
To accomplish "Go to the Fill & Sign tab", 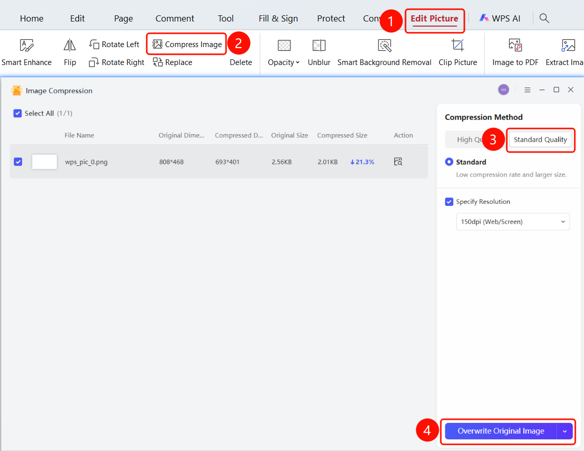I will coord(278,18).
